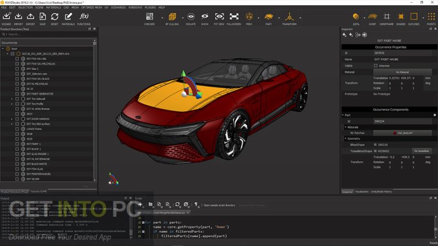The width and height of the screenshot is (438, 246).
Task: Collapse the Part section in Inspector
Action: (344, 115)
